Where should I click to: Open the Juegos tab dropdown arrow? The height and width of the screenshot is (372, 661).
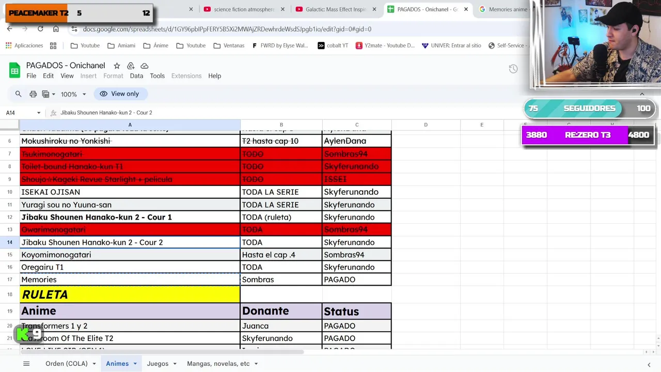click(175, 364)
